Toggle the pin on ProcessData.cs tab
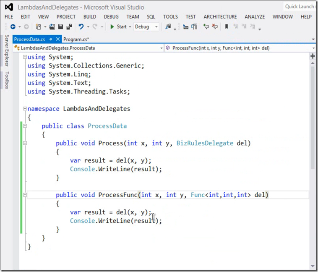This screenshot has height=272, width=318. coord(50,39)
